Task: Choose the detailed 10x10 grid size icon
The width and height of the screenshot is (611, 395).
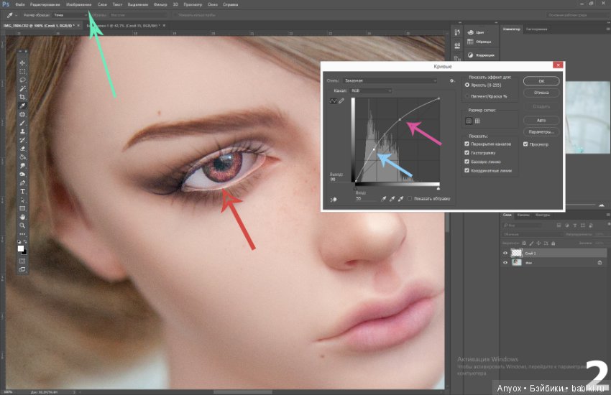Action: coord(477,121)
